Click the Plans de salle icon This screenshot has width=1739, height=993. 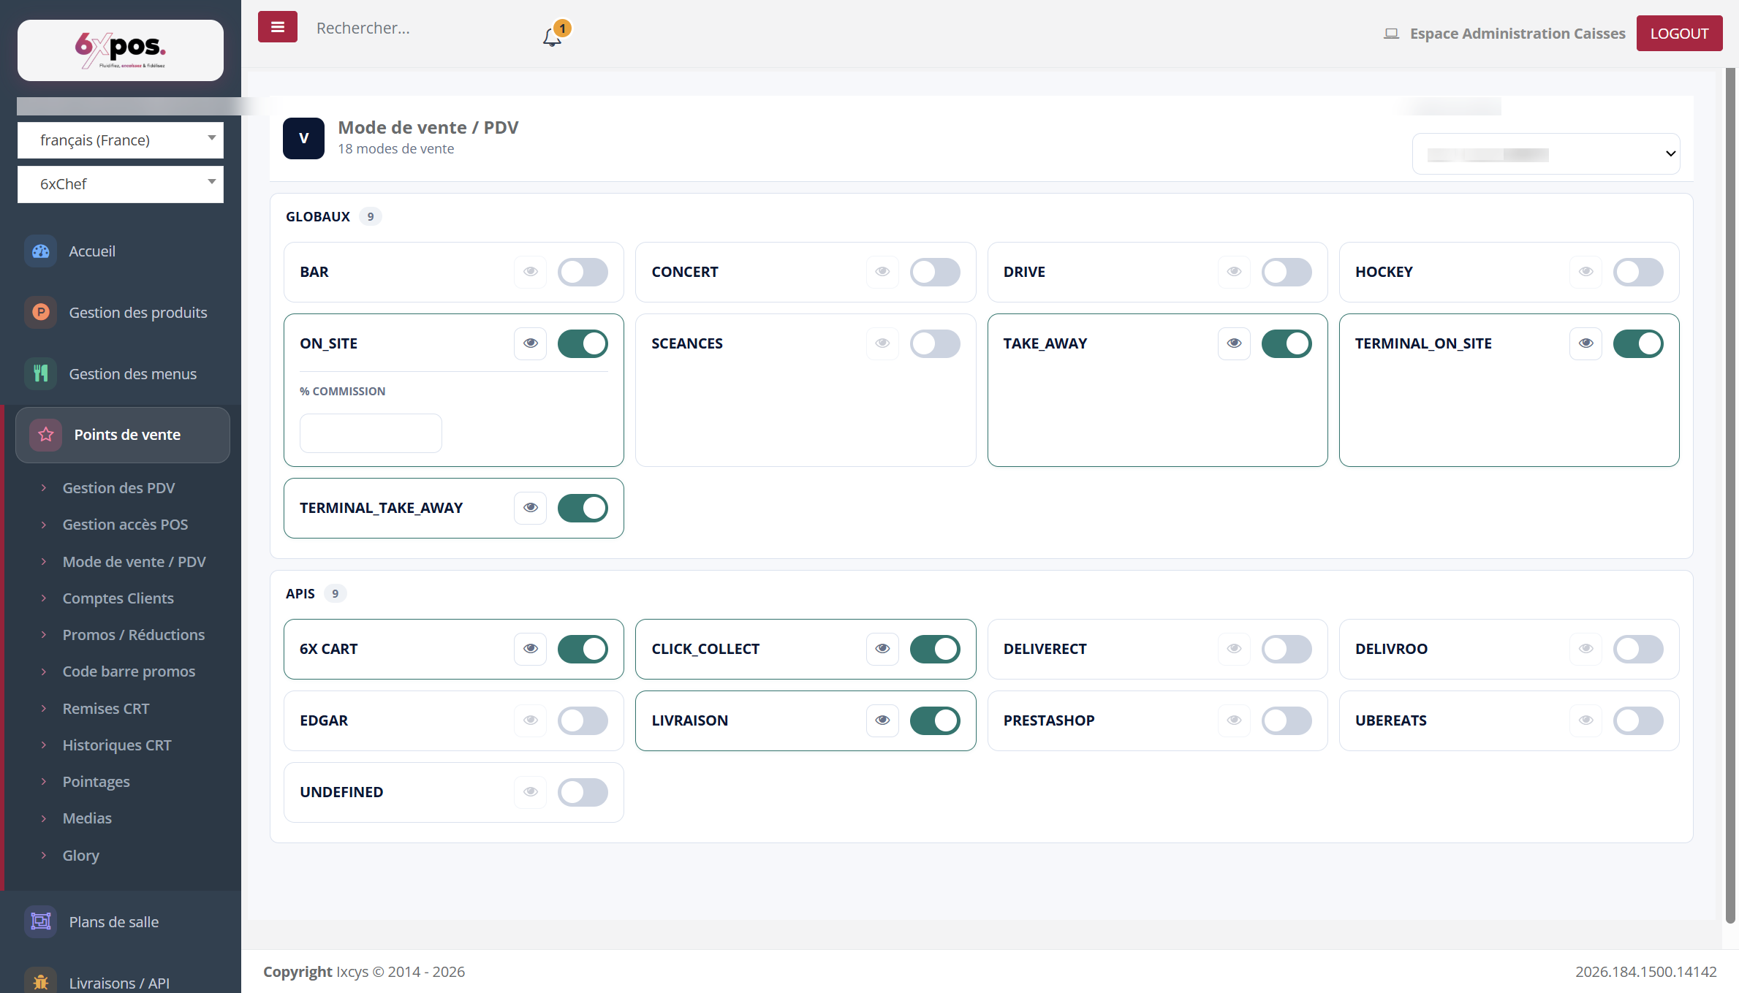click(41, 922)
